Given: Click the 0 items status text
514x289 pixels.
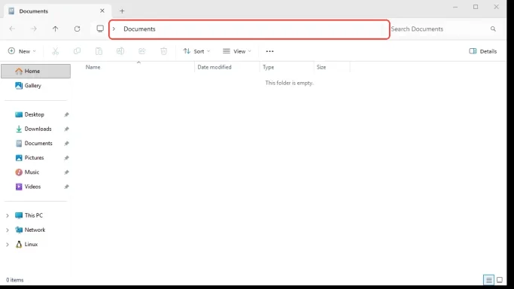Looking at the screenshot, I should [x=15, y=280].
